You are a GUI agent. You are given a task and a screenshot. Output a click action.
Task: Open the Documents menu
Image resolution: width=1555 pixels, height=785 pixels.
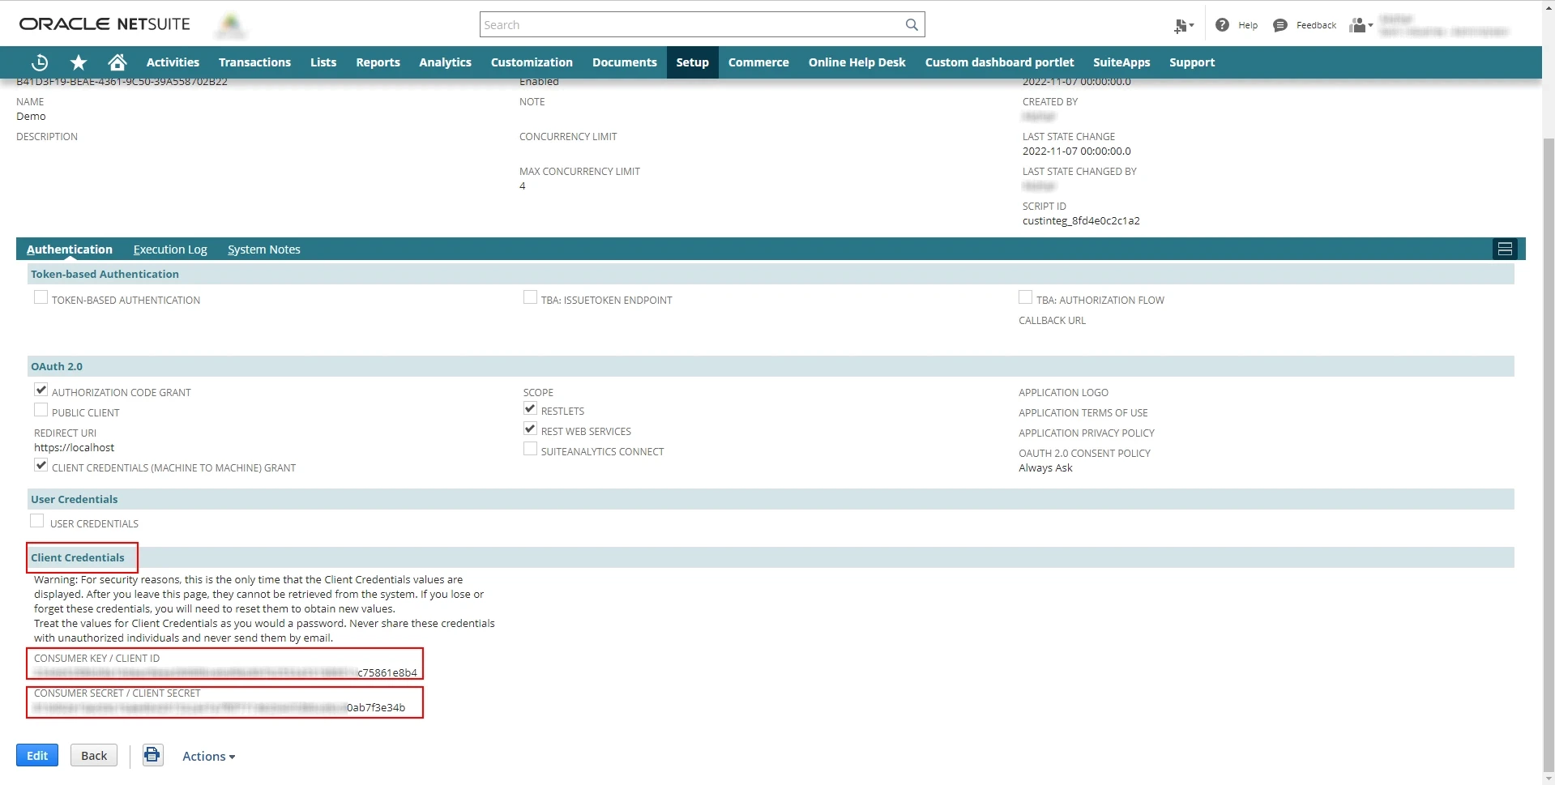624,62
